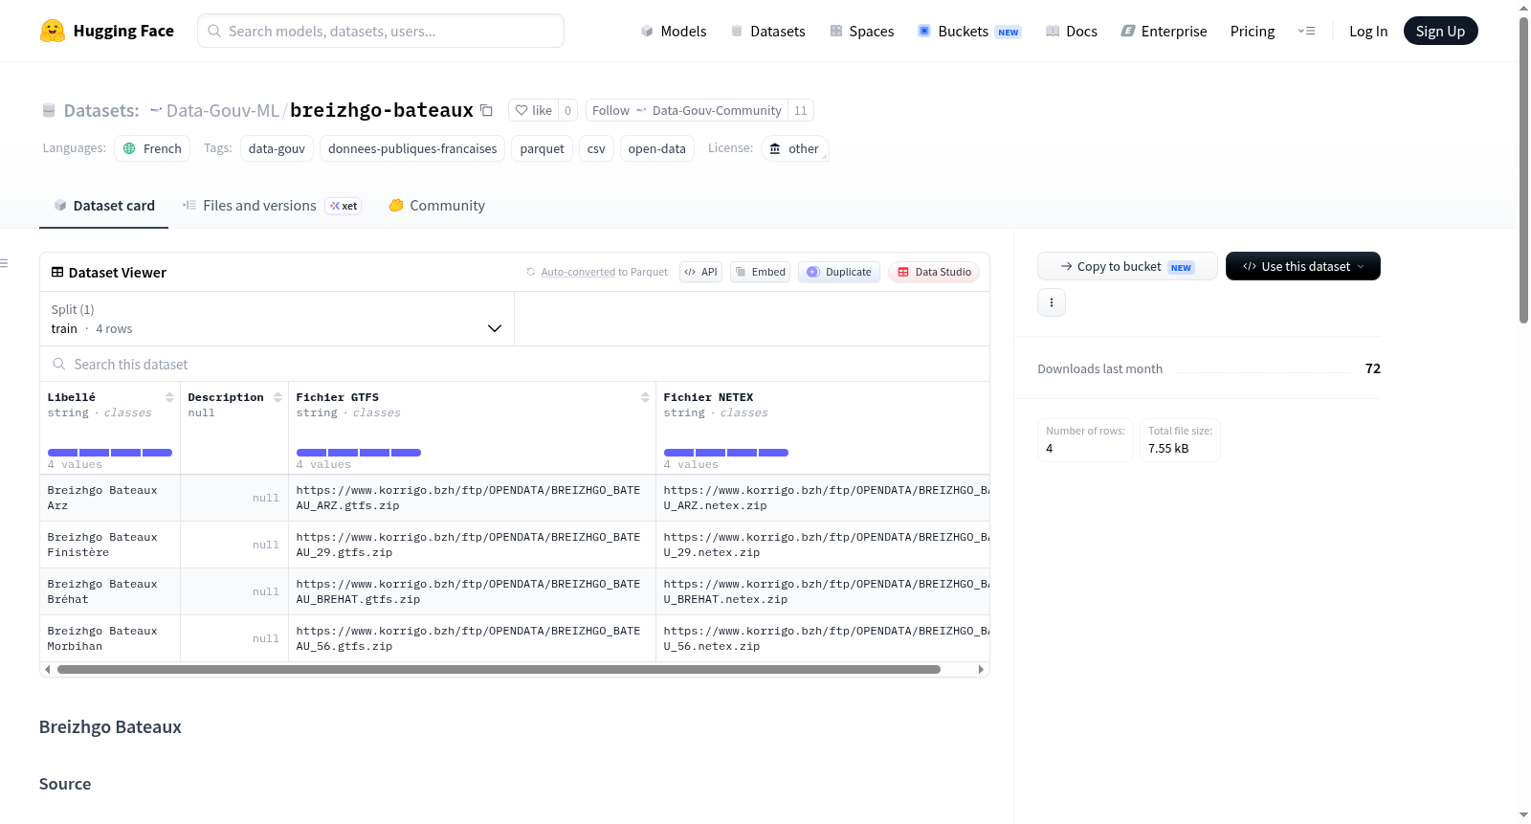The width and height of the screenshot is (1531, 824).
Task: Click the search magnifier in top search bar
Action: (x=214, y=31)
